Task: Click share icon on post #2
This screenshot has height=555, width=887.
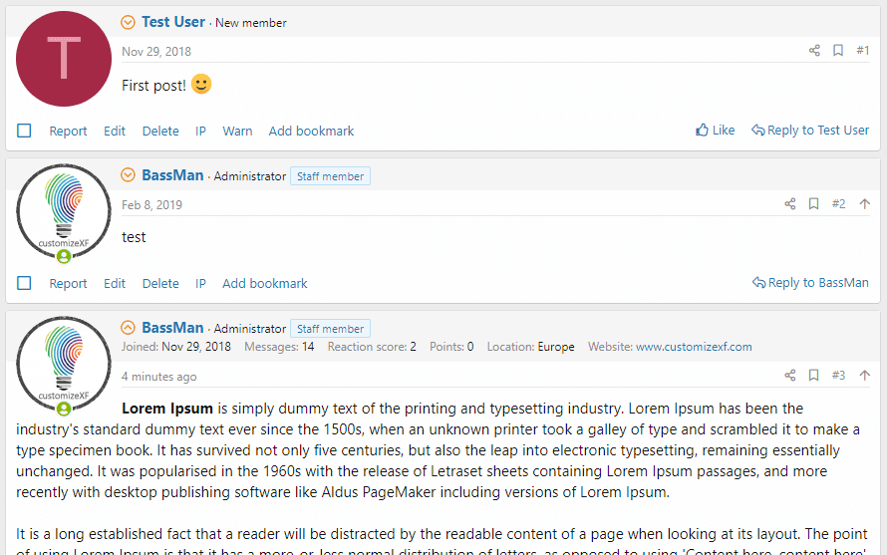Action: [790, 204]
